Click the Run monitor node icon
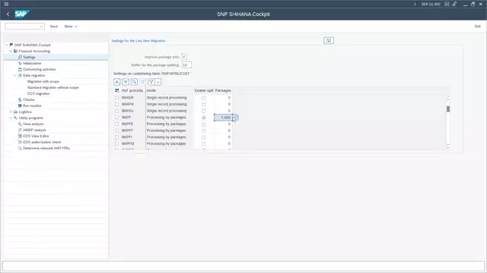 tap(20, 105)
